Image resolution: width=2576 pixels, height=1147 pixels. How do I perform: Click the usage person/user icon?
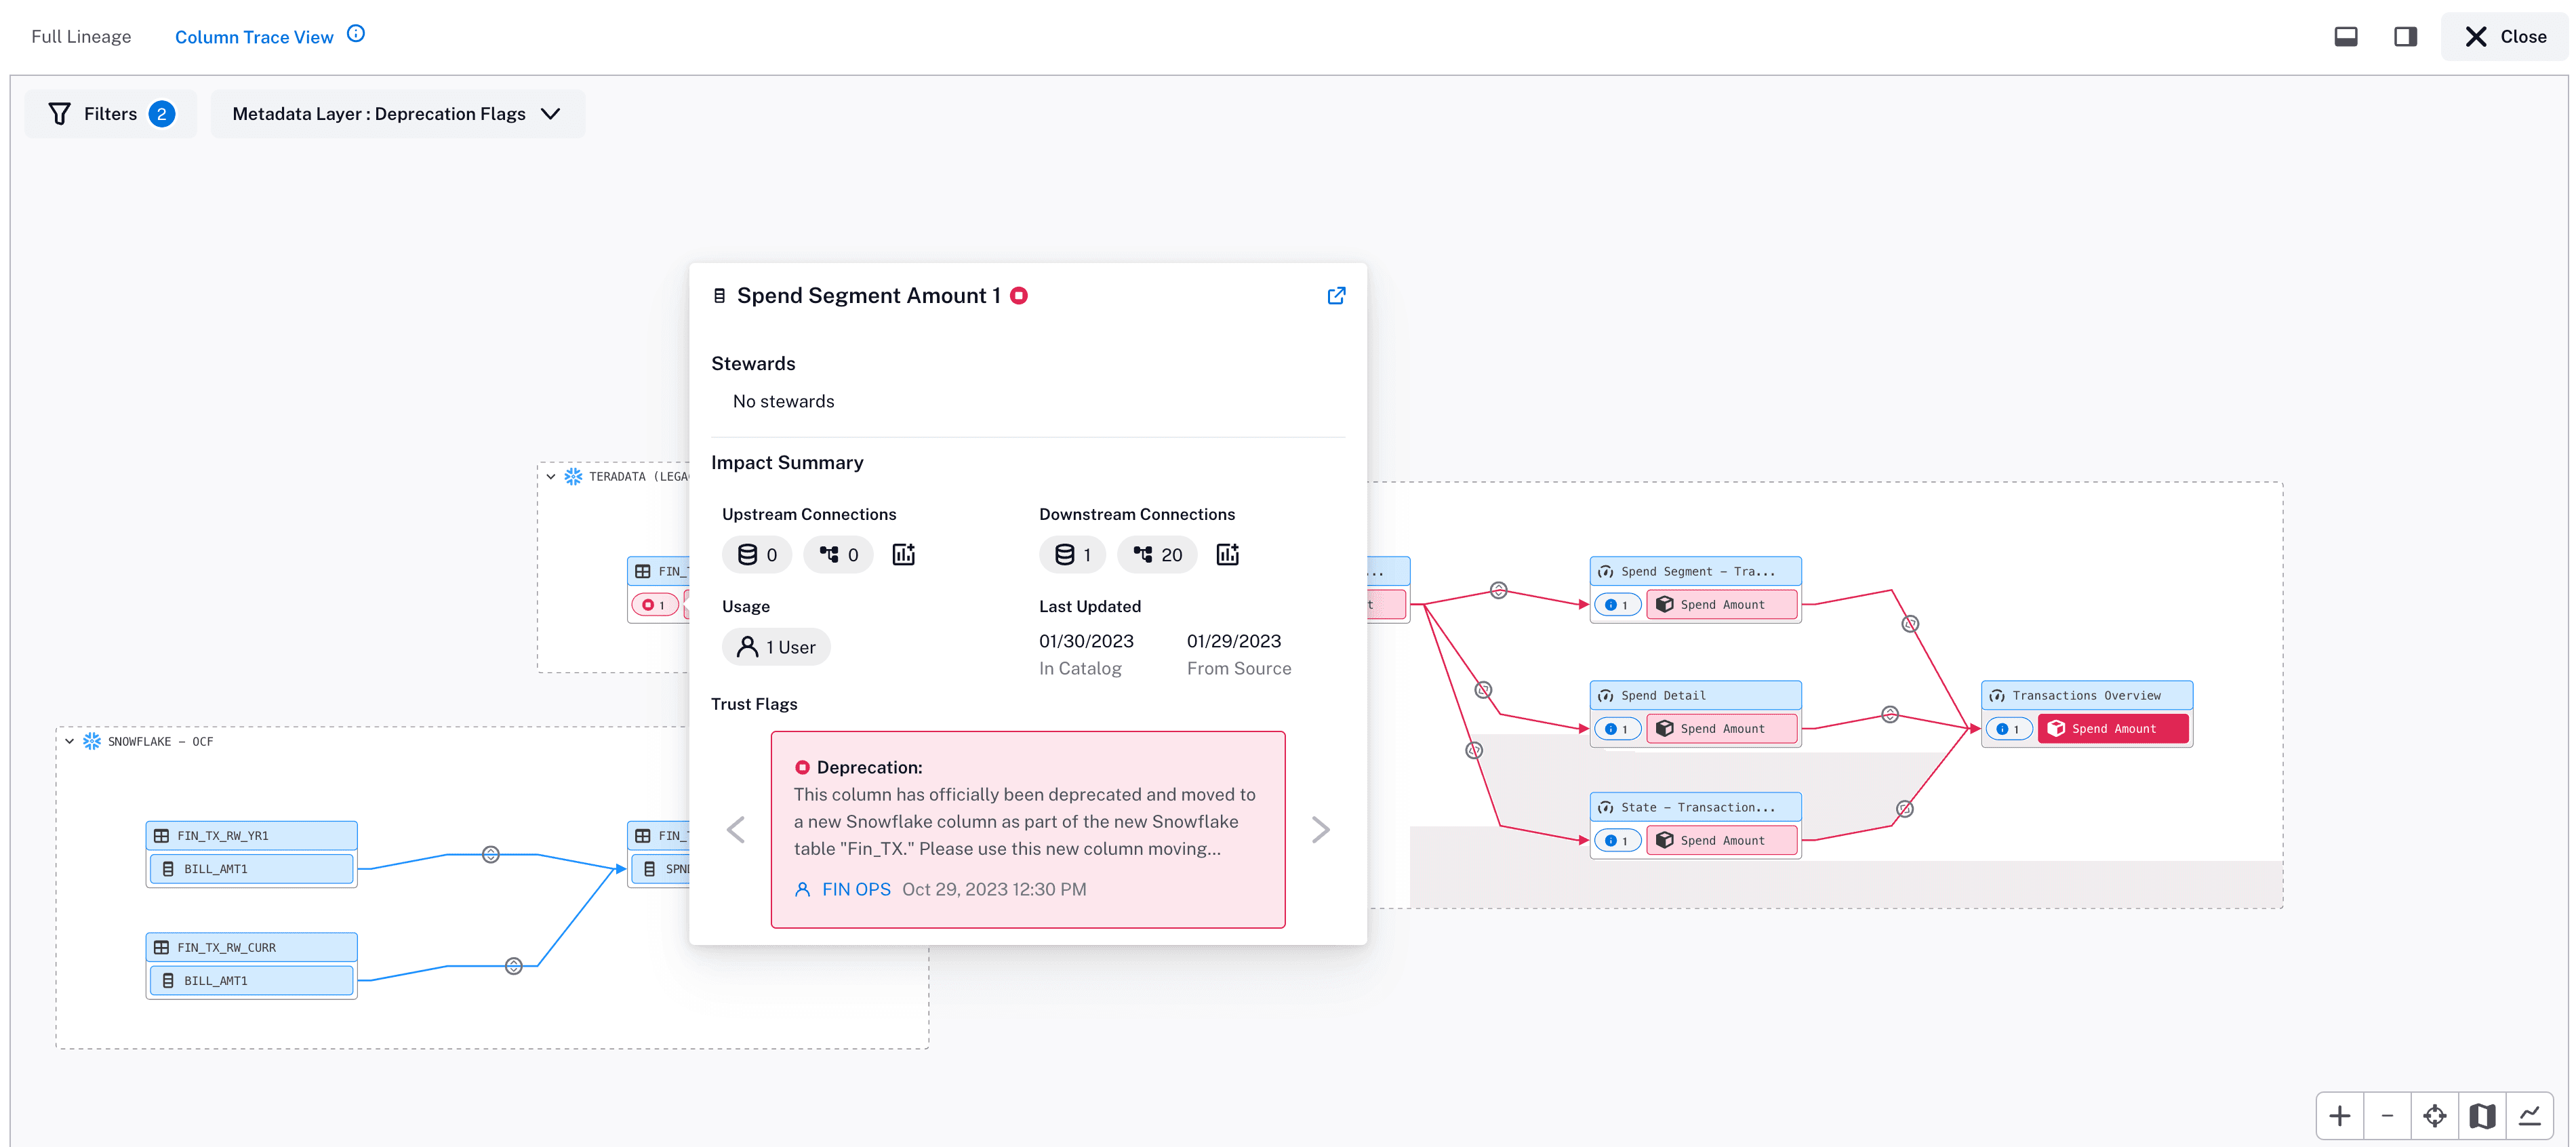pos(749,646)
